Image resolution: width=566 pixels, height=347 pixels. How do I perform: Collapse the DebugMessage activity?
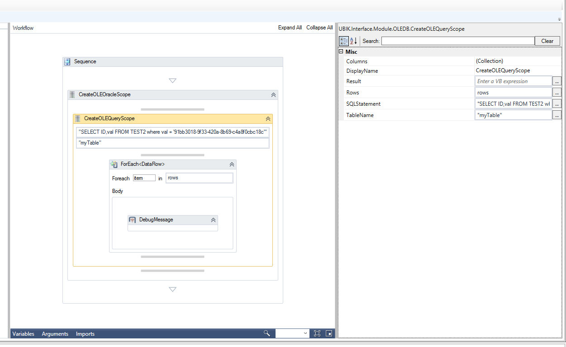tap(213, 220)
